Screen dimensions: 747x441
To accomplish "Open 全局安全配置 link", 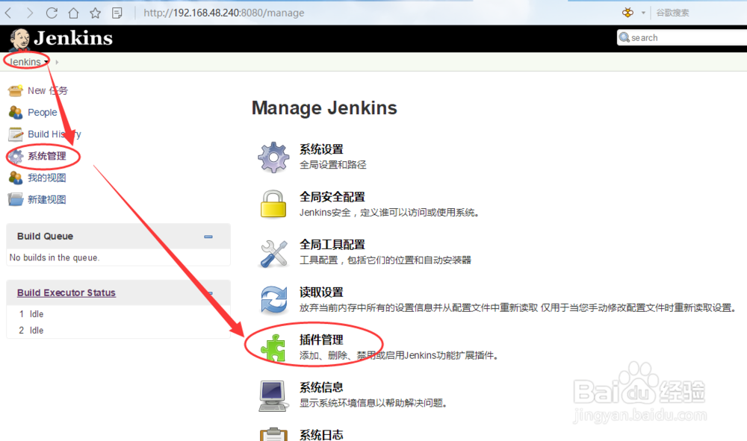I will pyautogui.click(x=332, y=197).
